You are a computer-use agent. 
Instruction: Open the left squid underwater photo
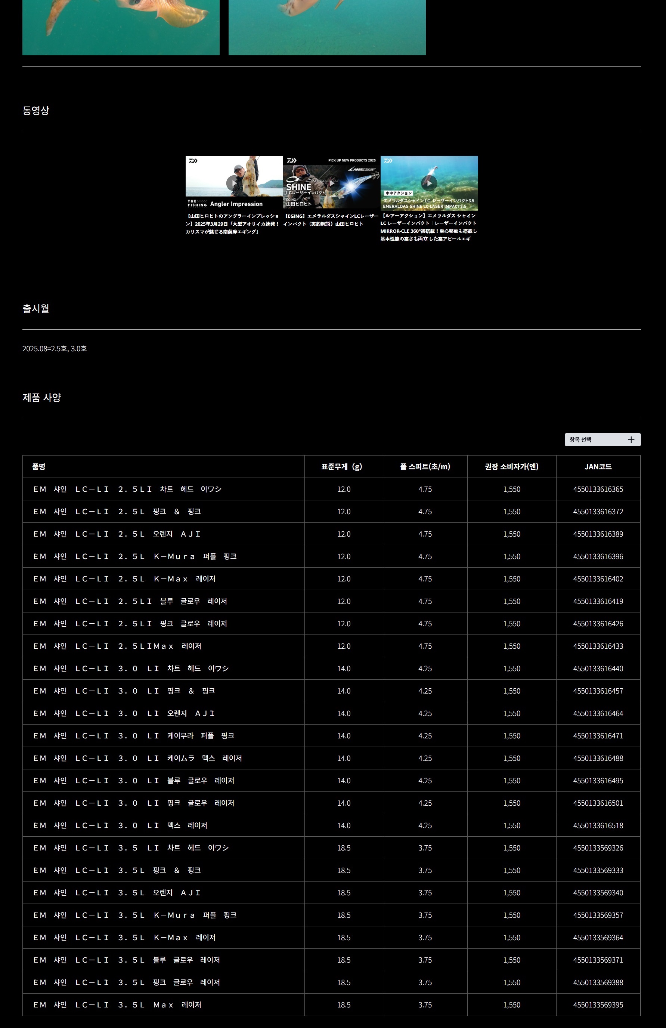tap(121, 27)
